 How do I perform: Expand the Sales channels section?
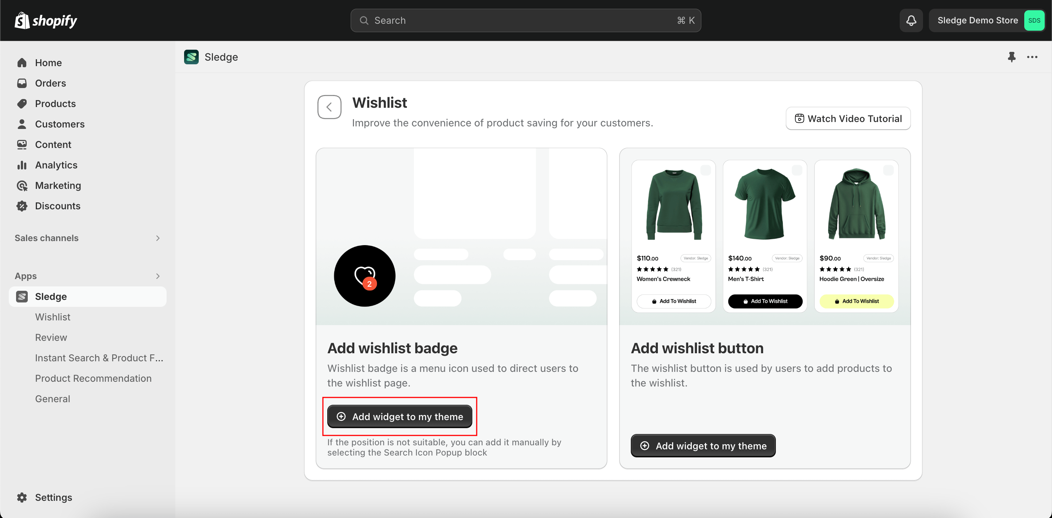(158, 238)
